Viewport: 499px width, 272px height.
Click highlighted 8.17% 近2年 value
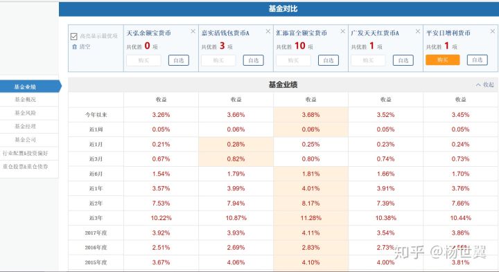[310, 203]
